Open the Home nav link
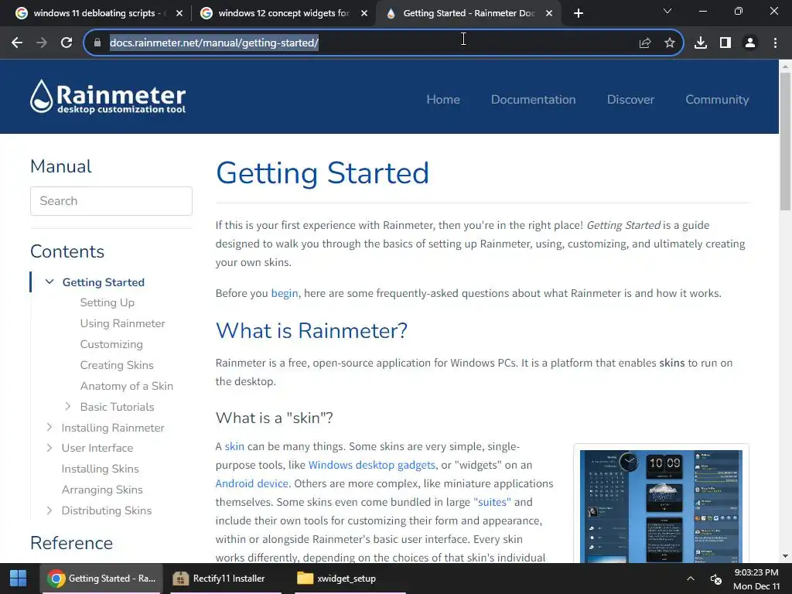 click(443, 100)
